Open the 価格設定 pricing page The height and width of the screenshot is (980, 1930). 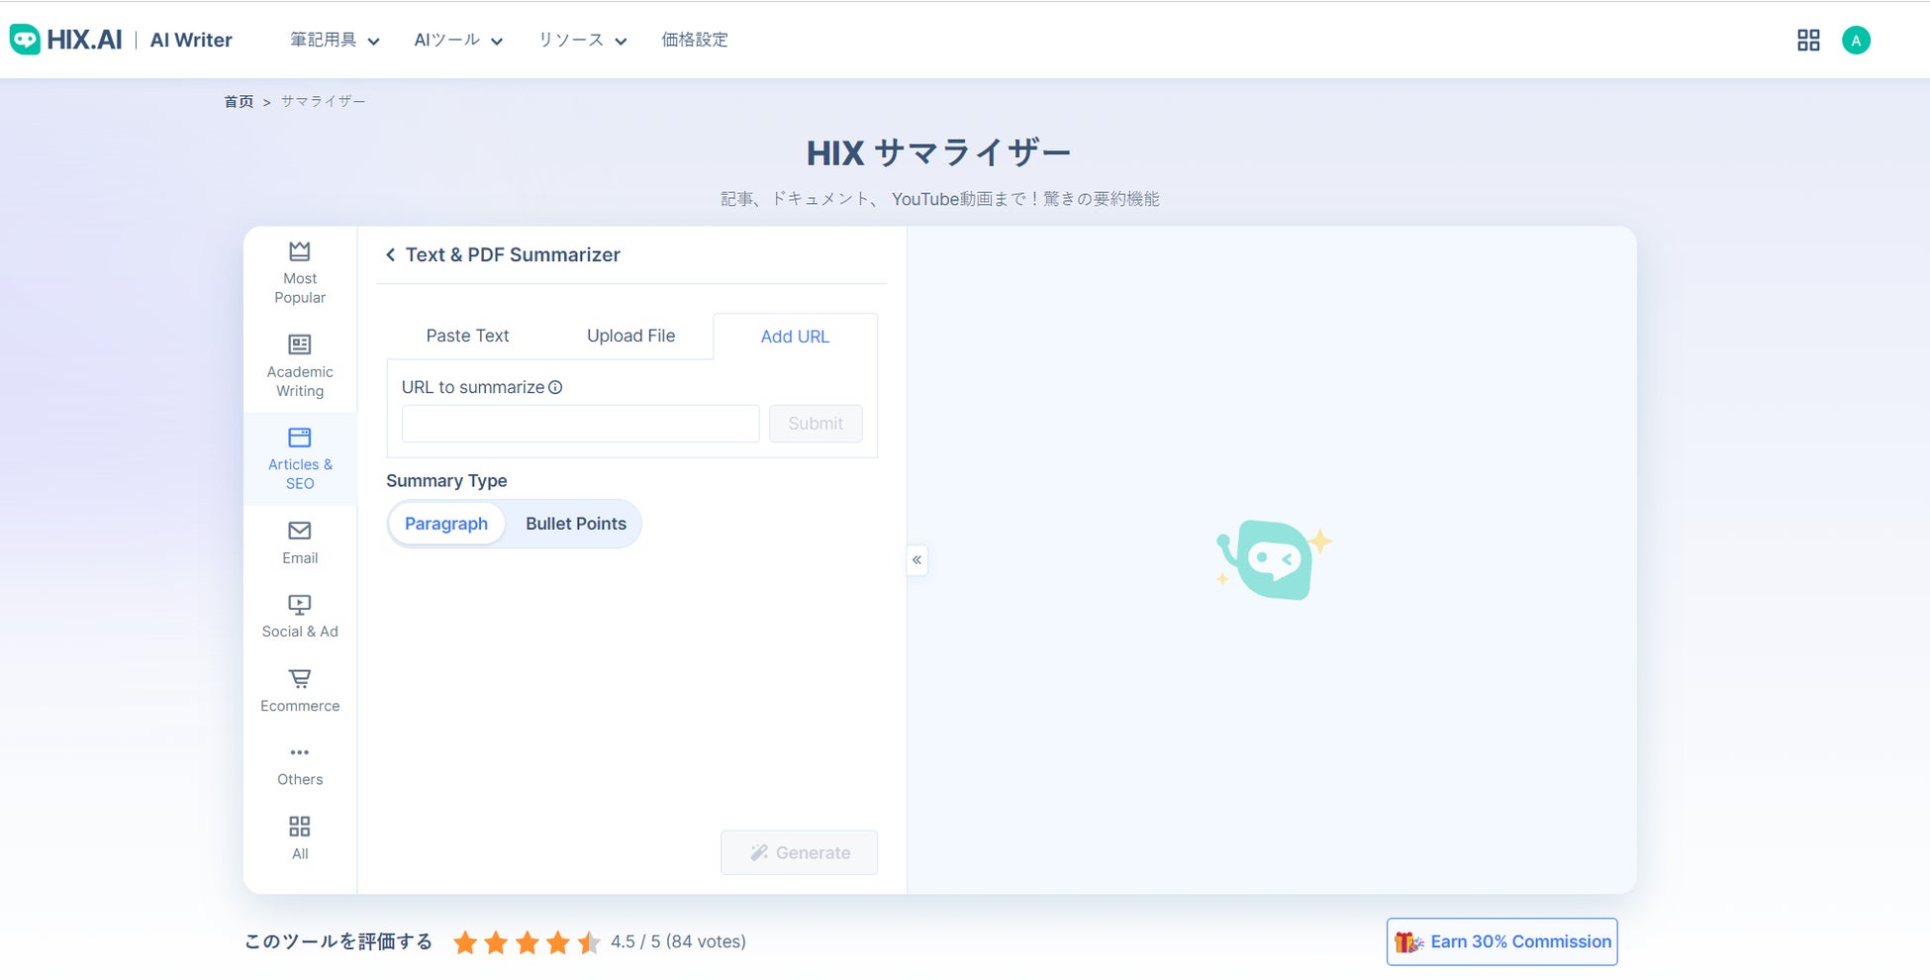(695, 40)
